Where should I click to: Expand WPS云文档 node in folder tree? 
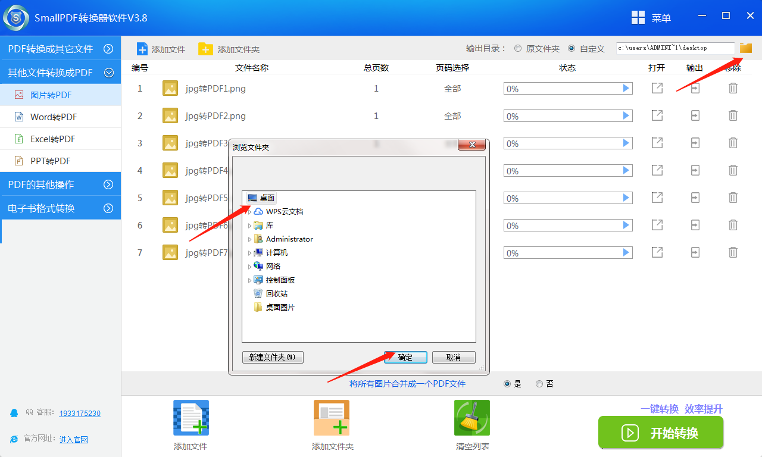coord(249,211)
